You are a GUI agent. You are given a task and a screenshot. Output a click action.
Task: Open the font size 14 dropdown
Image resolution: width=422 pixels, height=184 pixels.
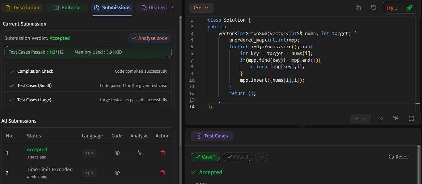click(361, 118)
